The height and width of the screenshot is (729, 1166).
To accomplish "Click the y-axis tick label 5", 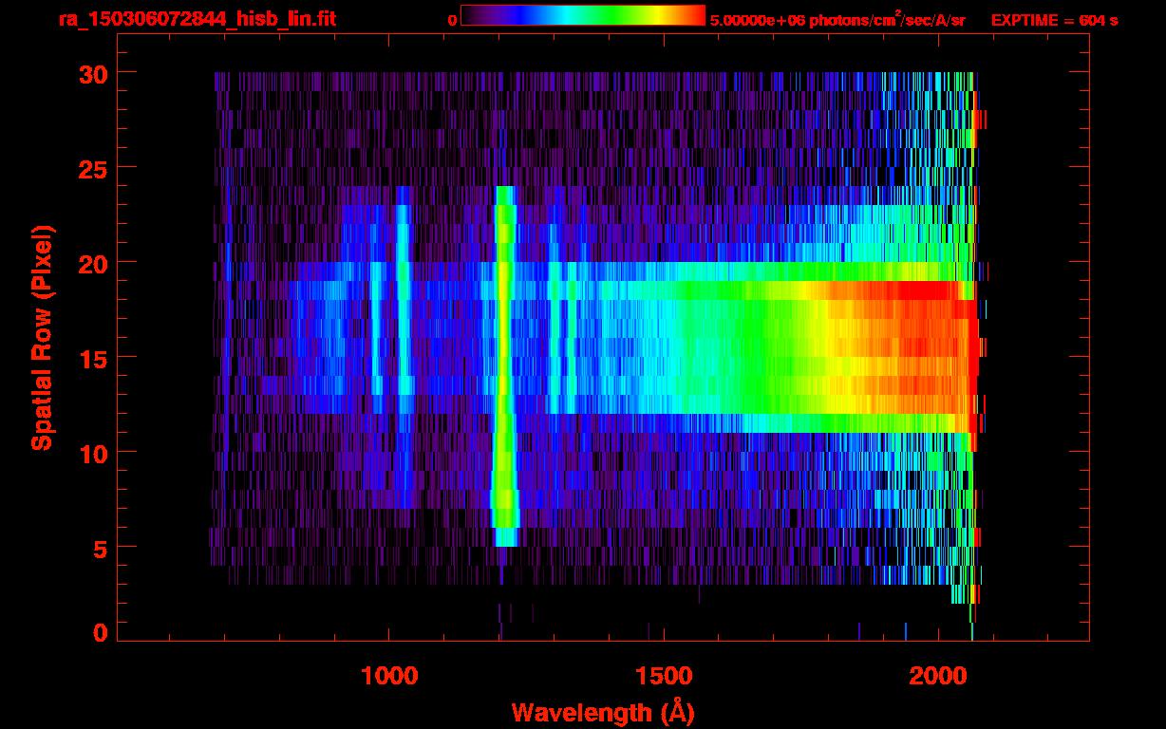I will coord(100,548).
